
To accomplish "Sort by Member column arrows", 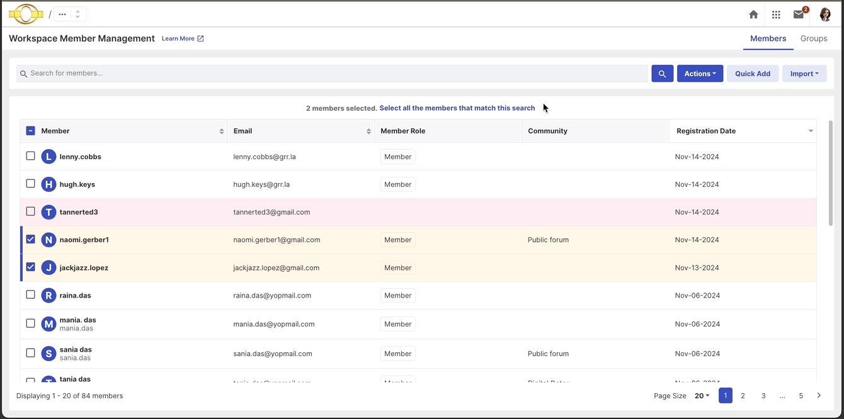I will coord(222,131).
